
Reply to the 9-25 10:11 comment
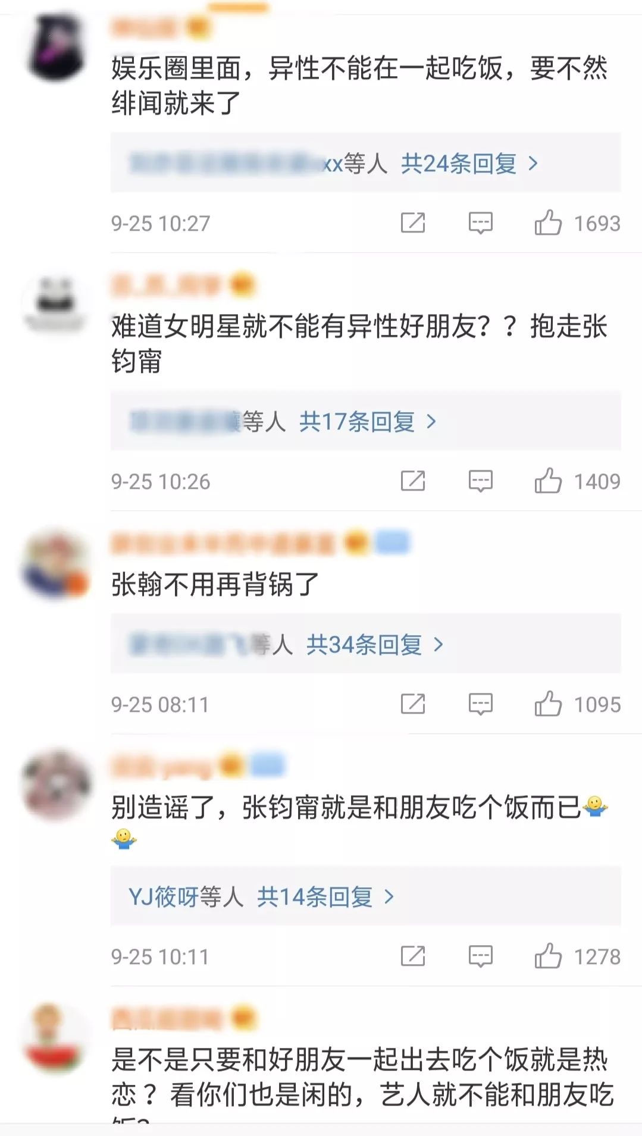coord(480,956)
